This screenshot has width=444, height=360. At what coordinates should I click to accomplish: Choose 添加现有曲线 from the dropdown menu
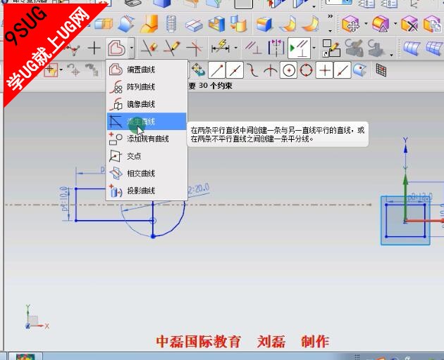pos(147,139)
